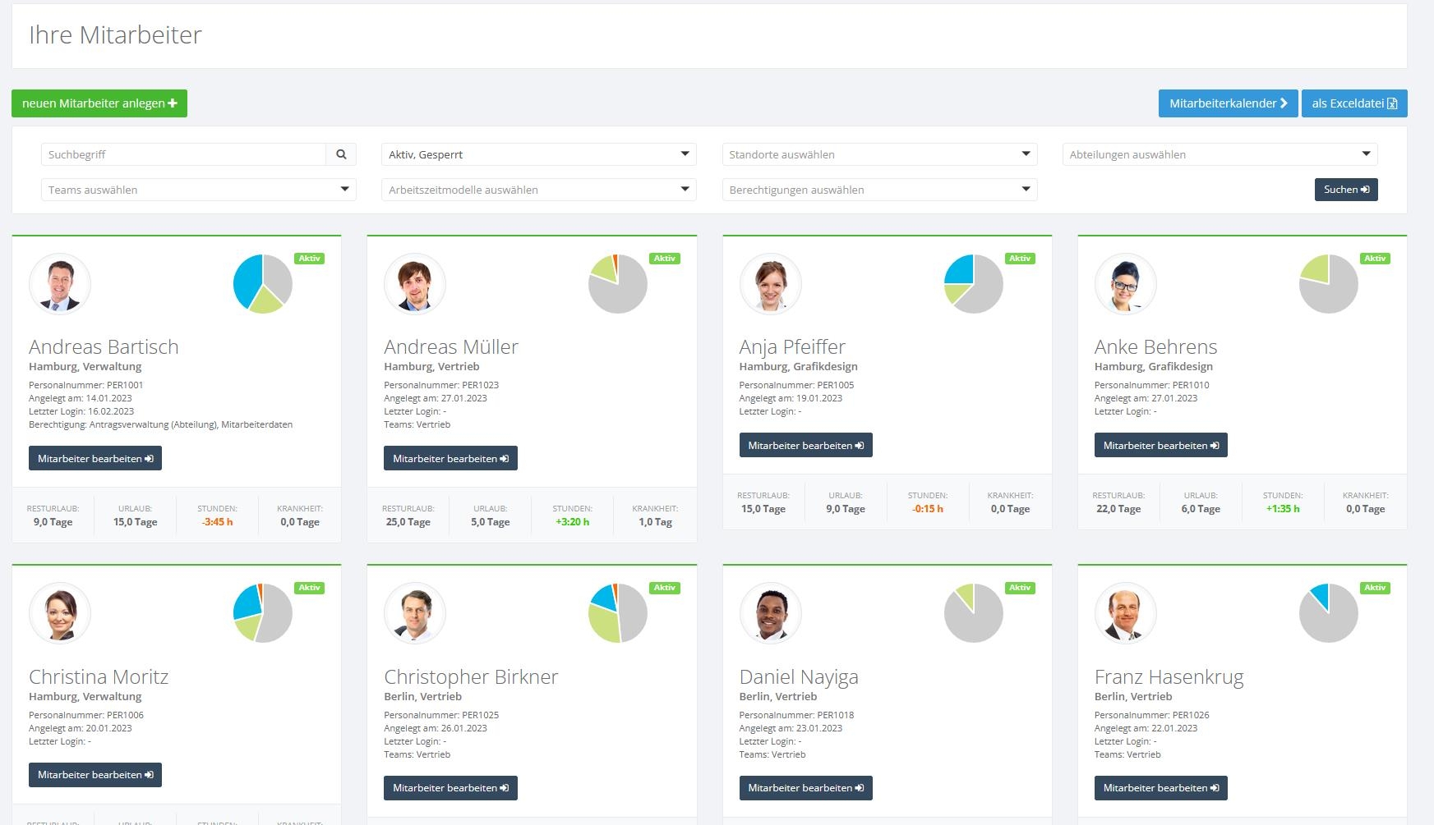Edit employee Daniel Nayiga

pos(805,788)
